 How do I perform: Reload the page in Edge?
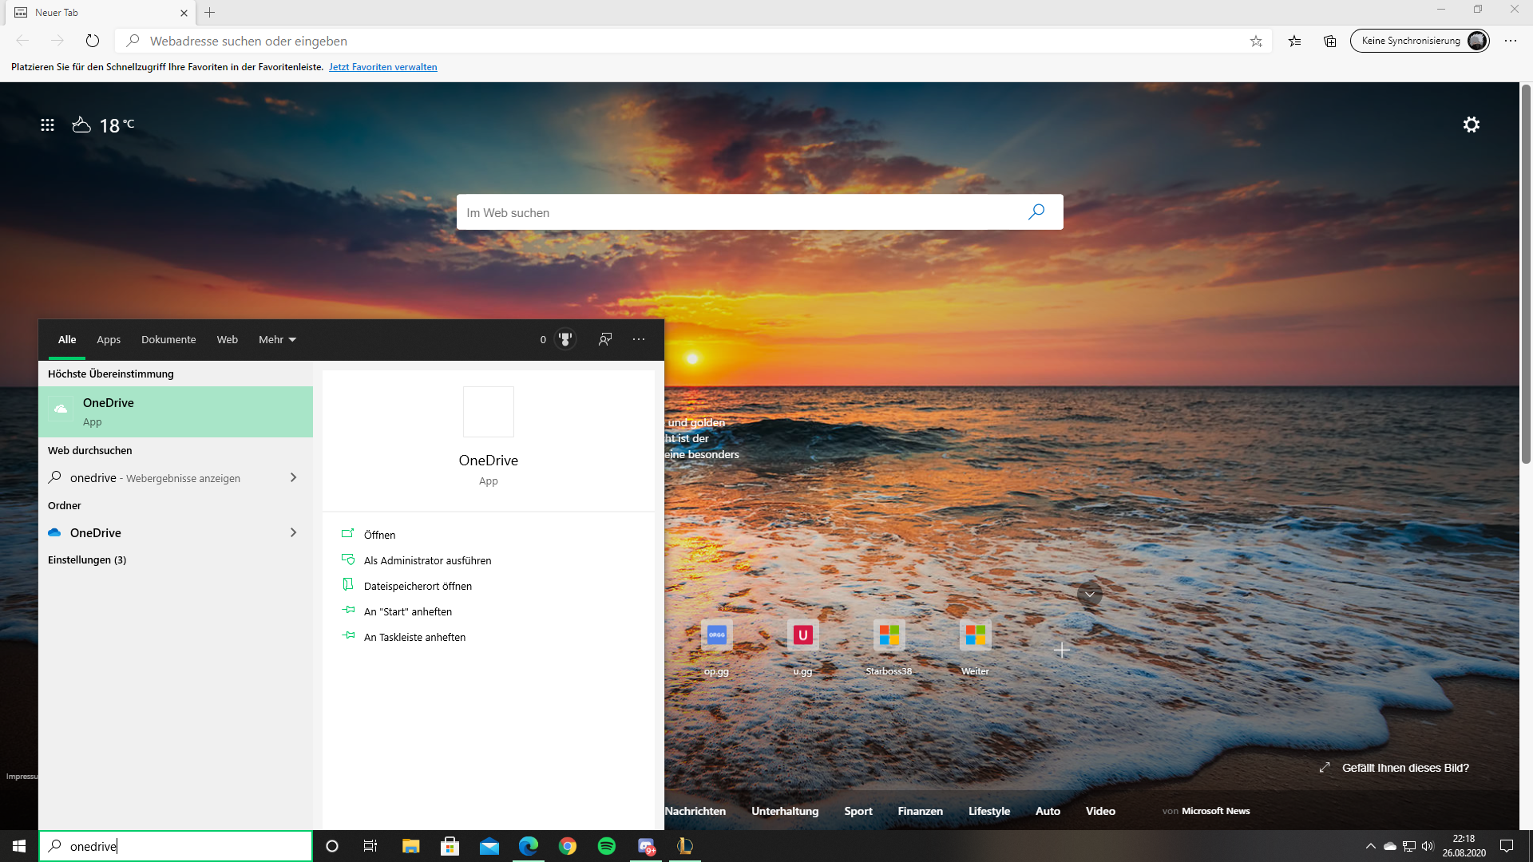[93, 41]
